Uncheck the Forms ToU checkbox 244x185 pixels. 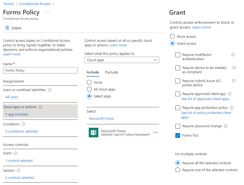(178, 135)
